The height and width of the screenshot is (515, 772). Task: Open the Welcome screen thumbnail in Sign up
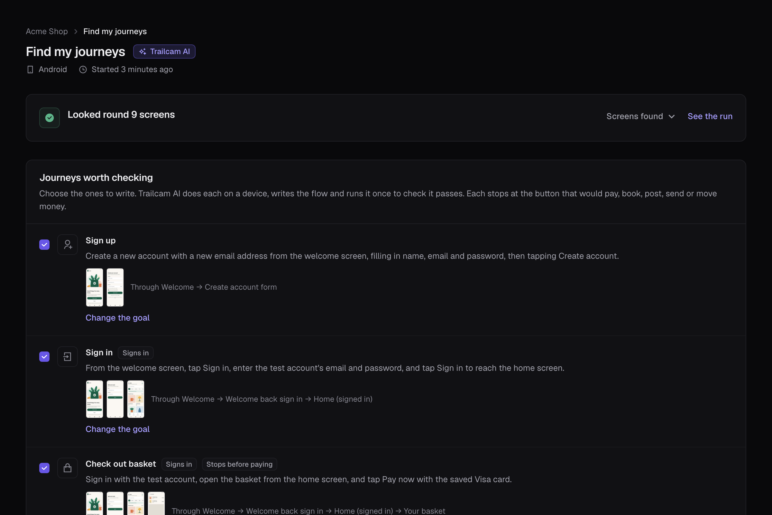95,287
